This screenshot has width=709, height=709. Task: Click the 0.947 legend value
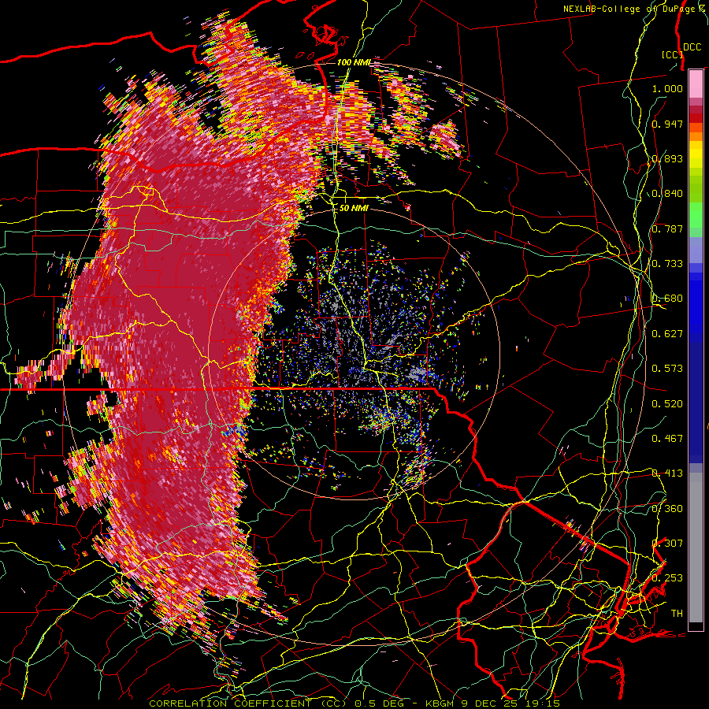click(x=667, y=124)
